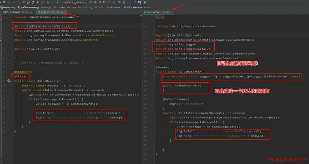Open target folder in navigation bar

tap(46, 7)
